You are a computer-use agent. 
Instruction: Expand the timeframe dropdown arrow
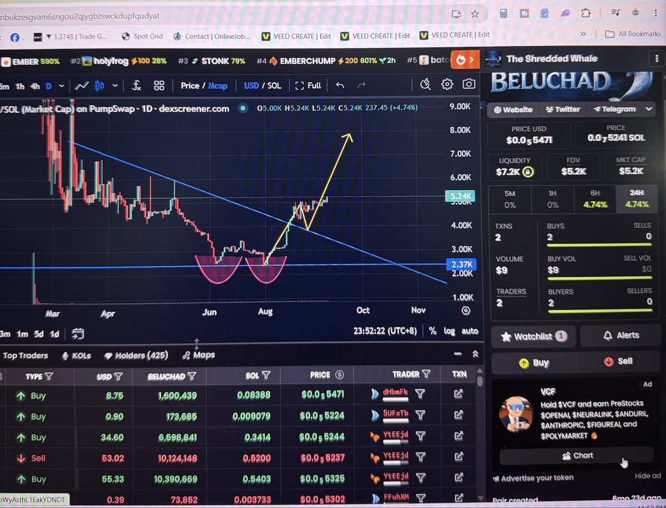click(62, 86)
